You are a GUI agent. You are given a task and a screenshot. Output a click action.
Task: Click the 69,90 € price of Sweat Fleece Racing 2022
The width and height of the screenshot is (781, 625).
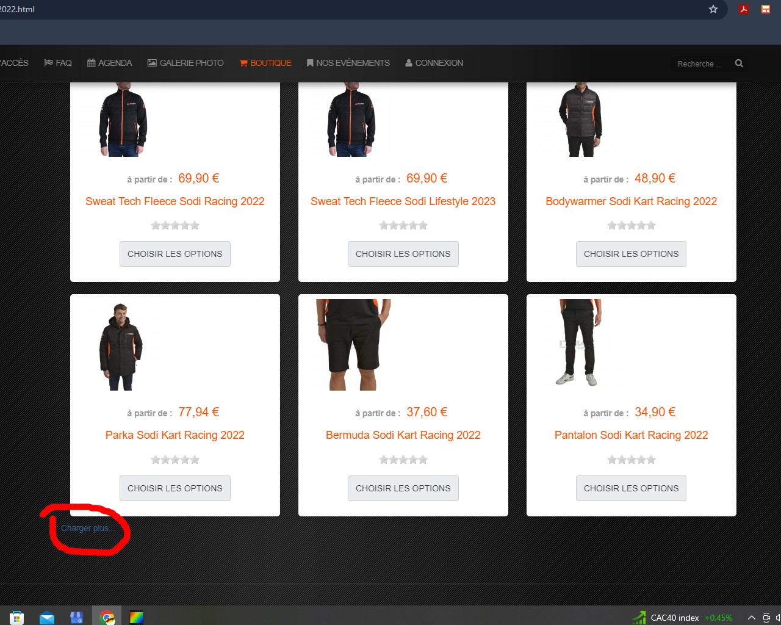(199, 178)
